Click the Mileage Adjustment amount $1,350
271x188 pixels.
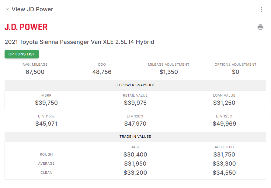pos(169,72)
